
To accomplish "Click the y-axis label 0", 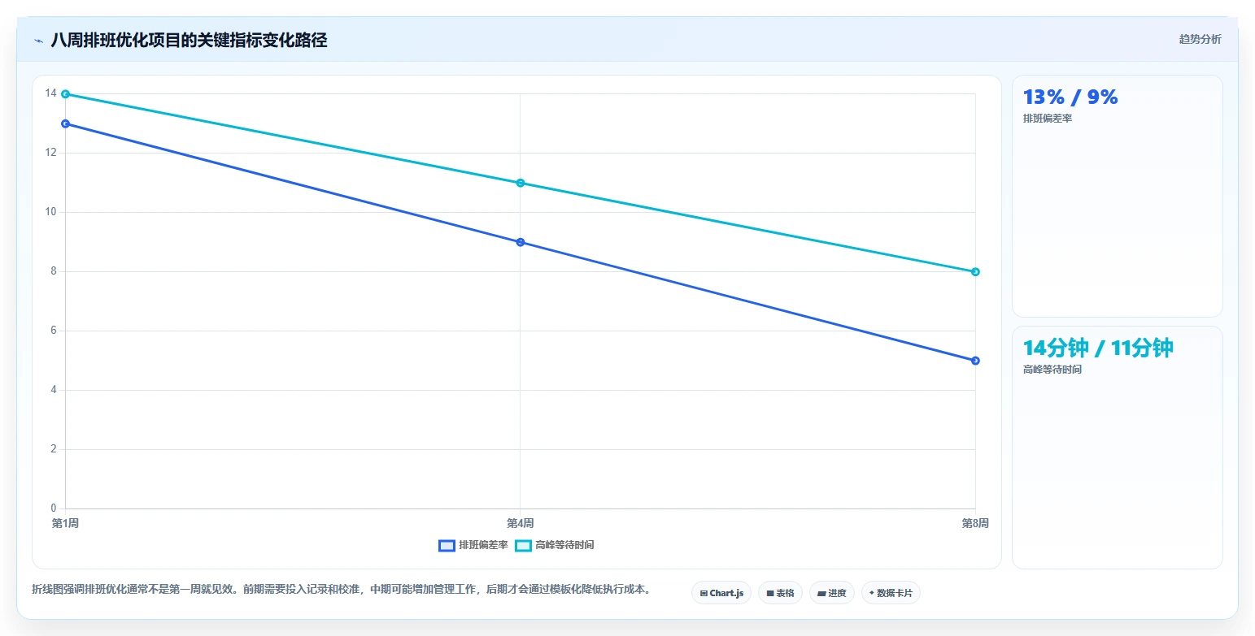I will (54, 508).
